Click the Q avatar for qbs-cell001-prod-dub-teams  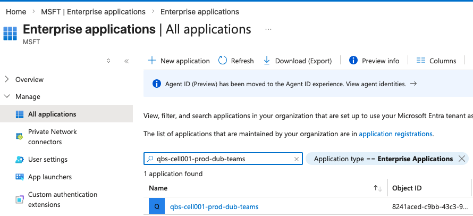point(157,206)
